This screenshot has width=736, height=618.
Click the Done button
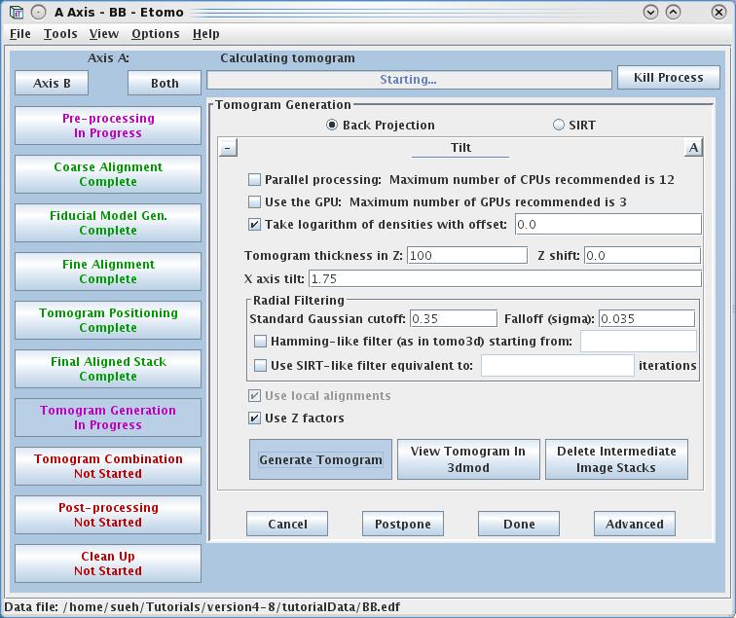(x=519, y=524)
